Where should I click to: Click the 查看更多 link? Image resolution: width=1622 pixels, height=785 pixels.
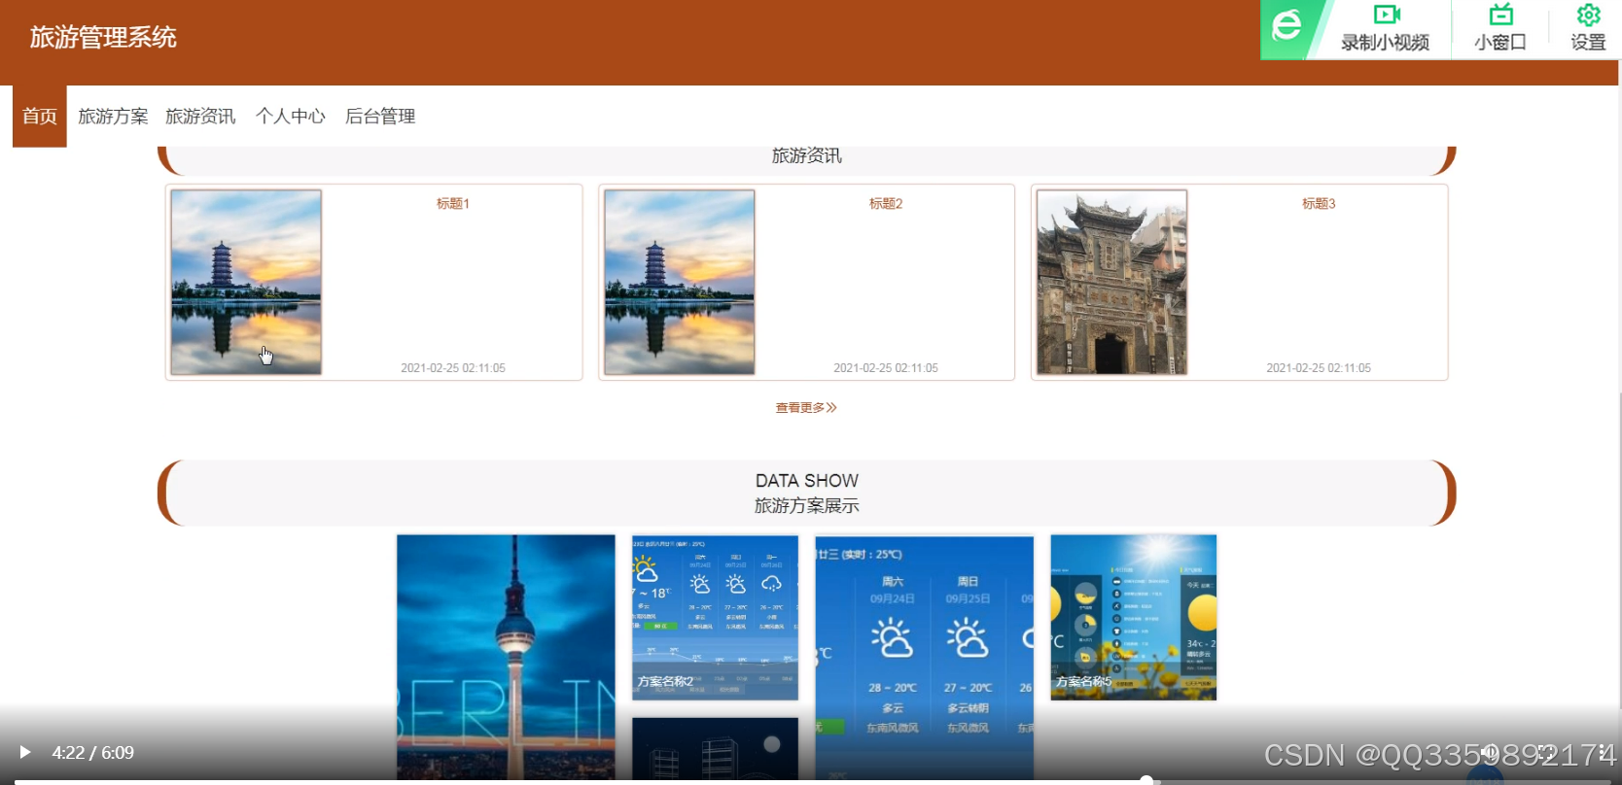[806, 407]
